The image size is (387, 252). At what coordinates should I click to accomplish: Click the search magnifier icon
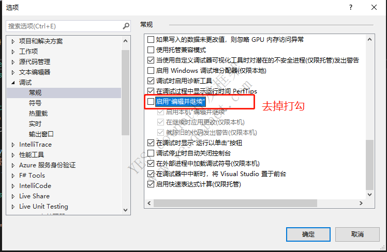tap(126, 26)
